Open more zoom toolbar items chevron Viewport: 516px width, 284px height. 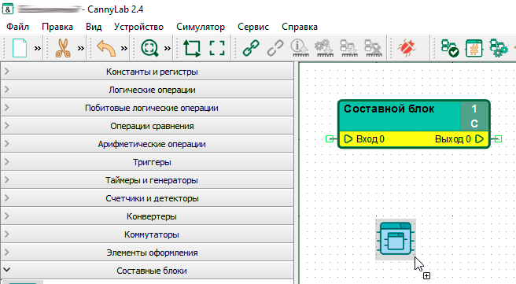coord(168,48)
